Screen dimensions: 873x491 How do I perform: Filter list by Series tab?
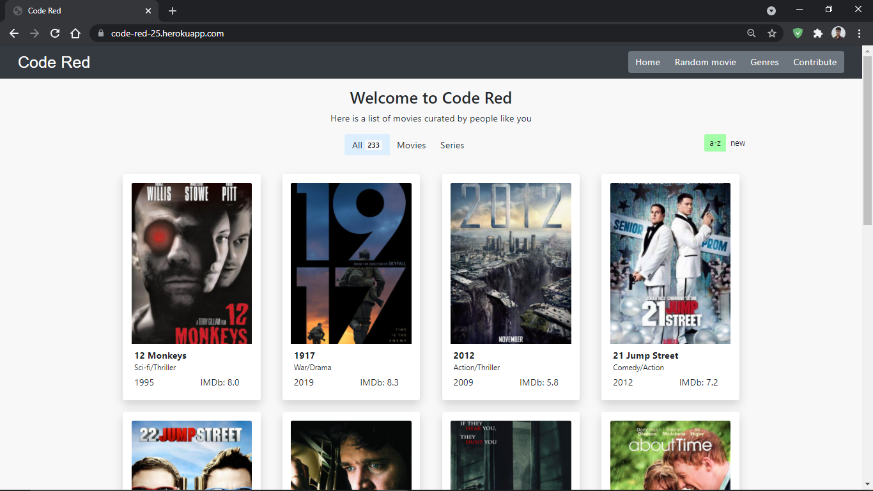tap(452, 145)
